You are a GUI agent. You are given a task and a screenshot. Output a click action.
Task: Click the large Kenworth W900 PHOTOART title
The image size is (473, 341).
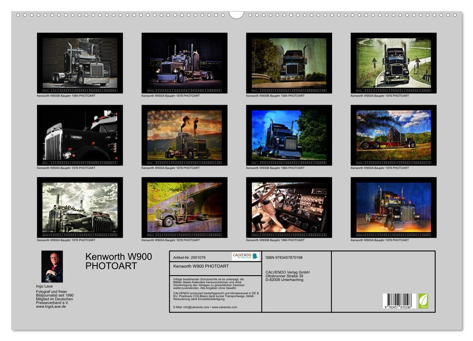119,261
